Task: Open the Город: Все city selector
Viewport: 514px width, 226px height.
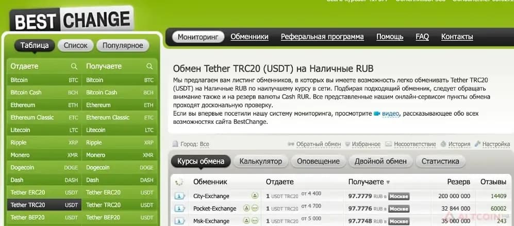Action: (x=194, y=144)
